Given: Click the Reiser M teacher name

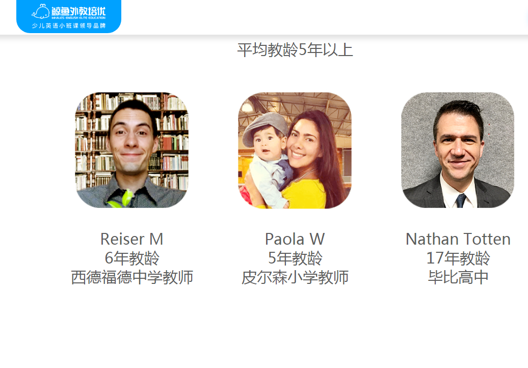Looking at the screenshot, I should [131, 239].
